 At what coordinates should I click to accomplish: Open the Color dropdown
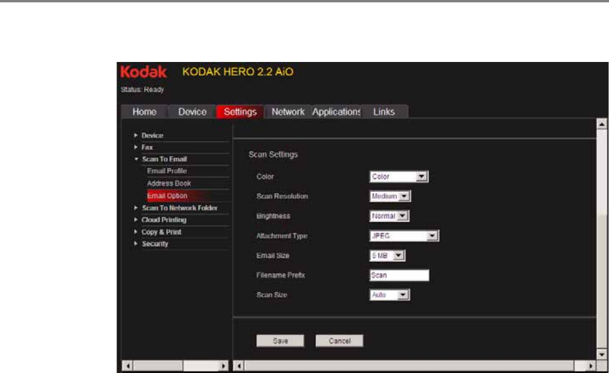coord(399,177)
